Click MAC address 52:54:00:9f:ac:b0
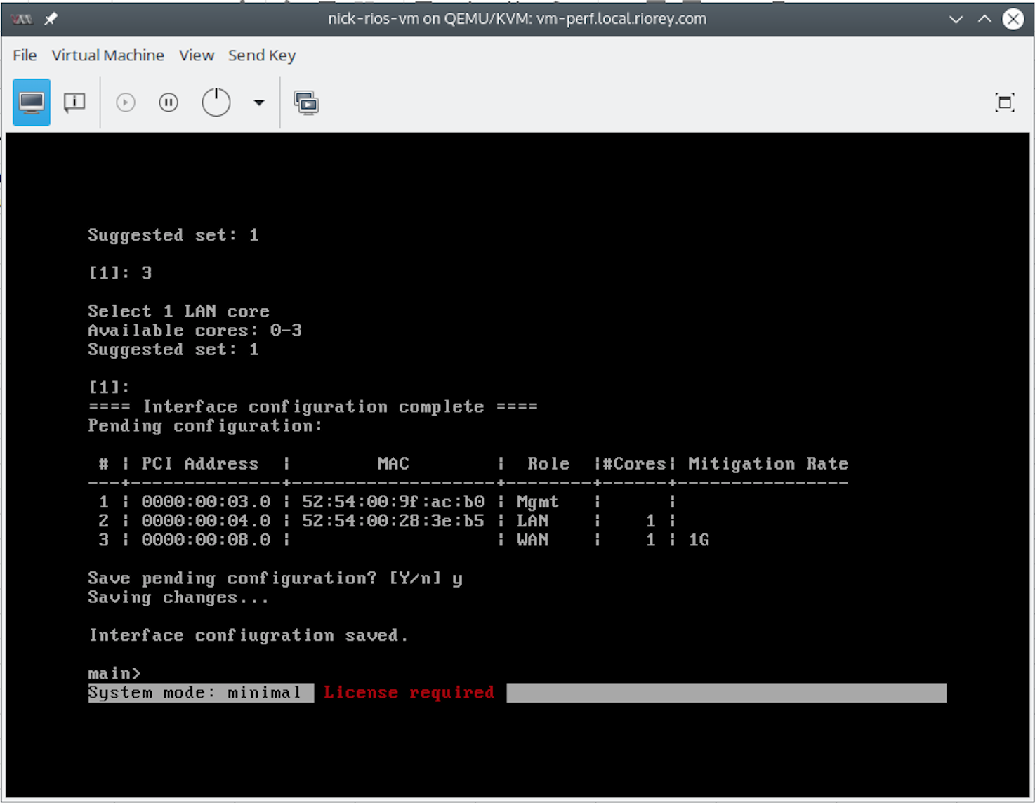Viewport: 1035px width, 803px height. tap(393, 502)
